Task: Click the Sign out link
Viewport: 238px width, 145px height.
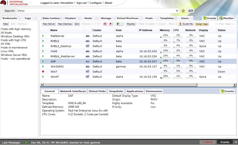Action: point(81,3)
